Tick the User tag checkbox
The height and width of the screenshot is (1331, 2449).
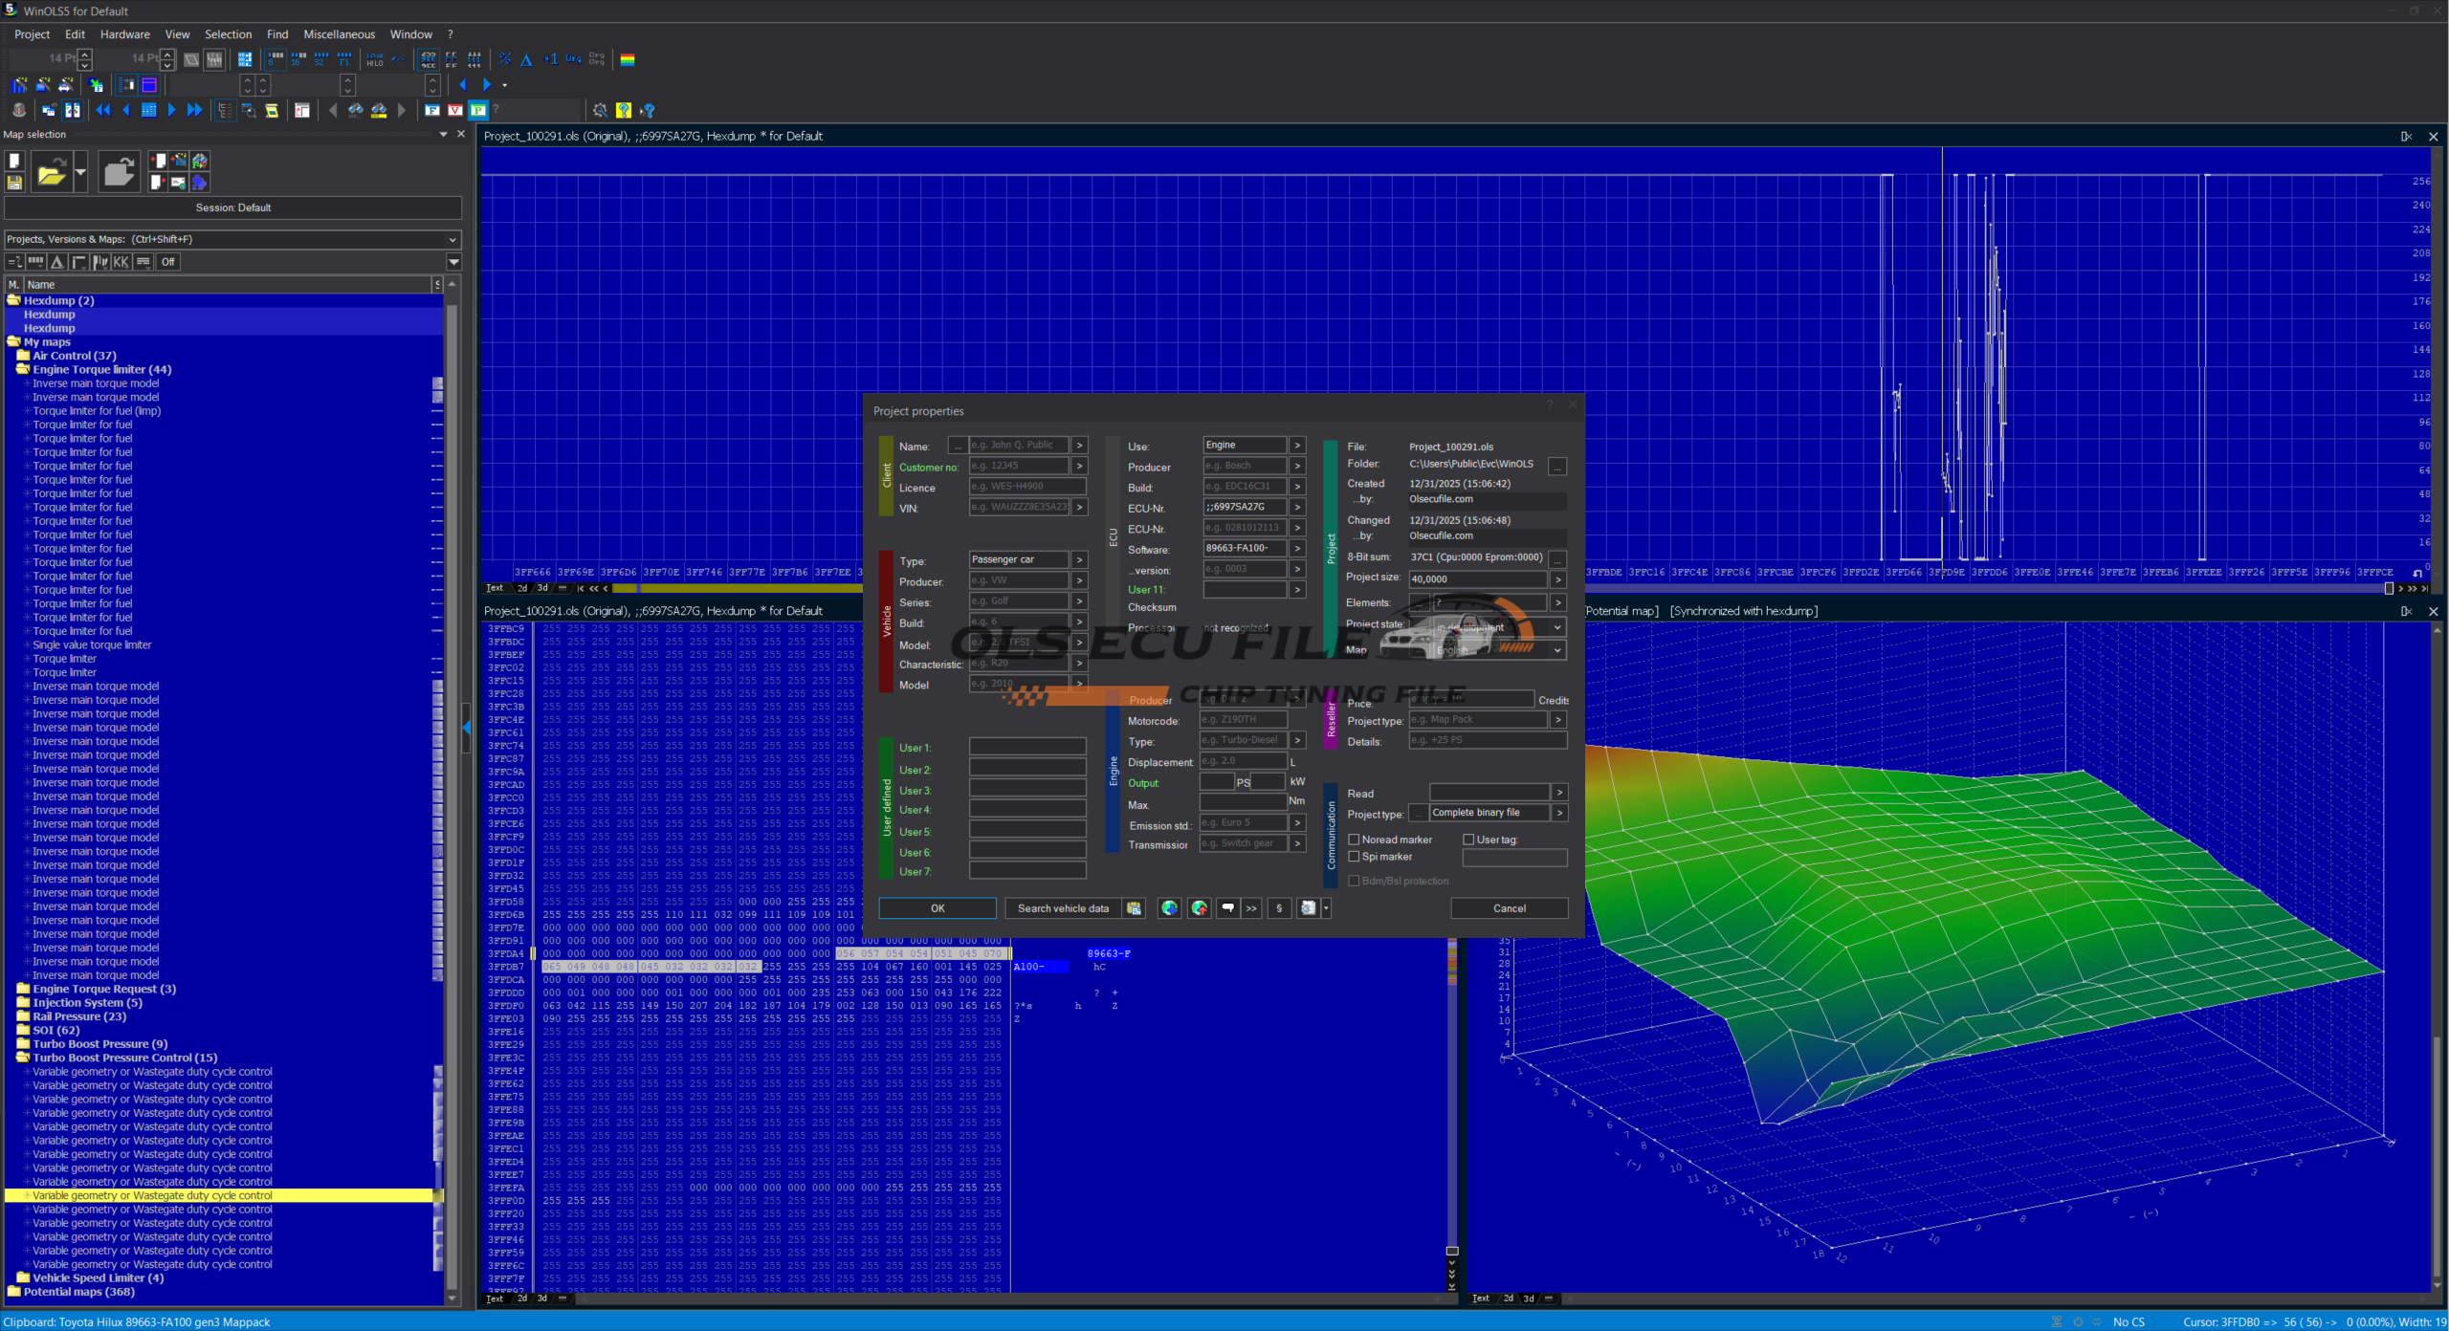(x=1468, y=840)
